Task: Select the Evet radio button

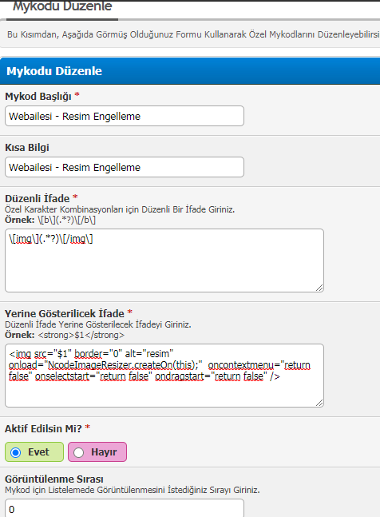Action: coord(15,452)
